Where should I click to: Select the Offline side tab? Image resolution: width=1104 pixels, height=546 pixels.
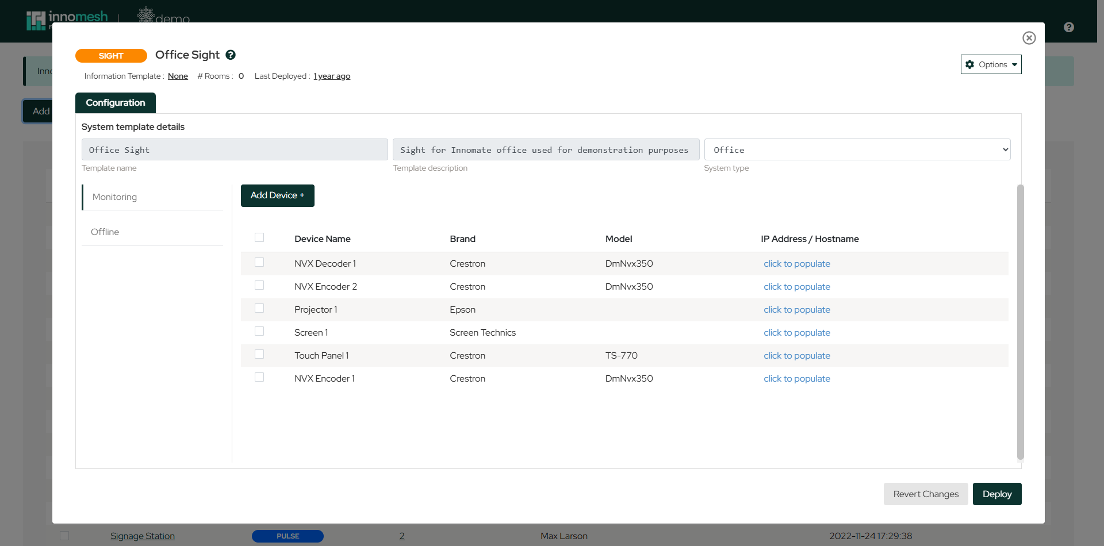152,232
